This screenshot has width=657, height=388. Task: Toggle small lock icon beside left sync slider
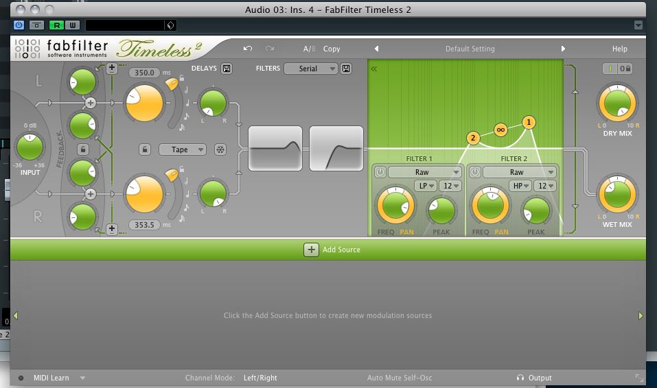pyautogui.click(x=182, y=78)
